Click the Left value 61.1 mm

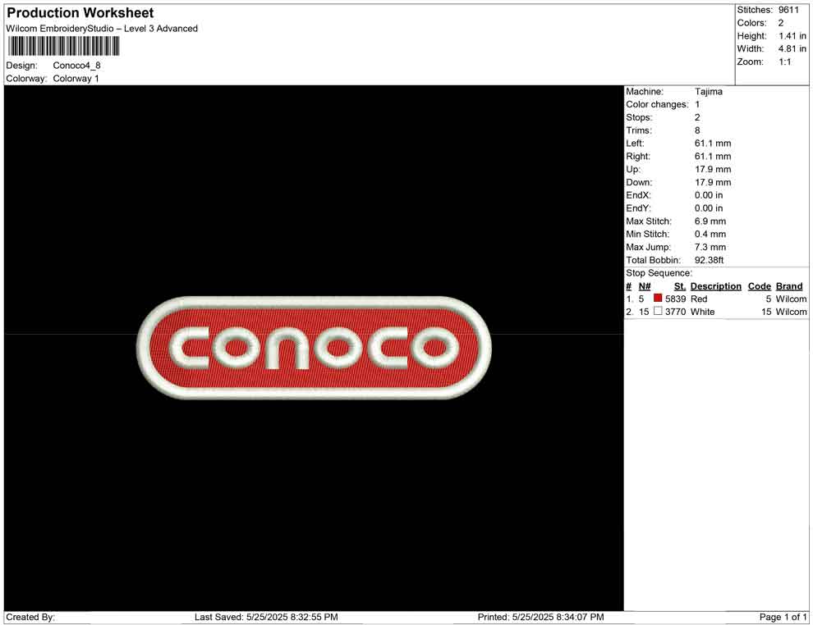pos(713,143)
